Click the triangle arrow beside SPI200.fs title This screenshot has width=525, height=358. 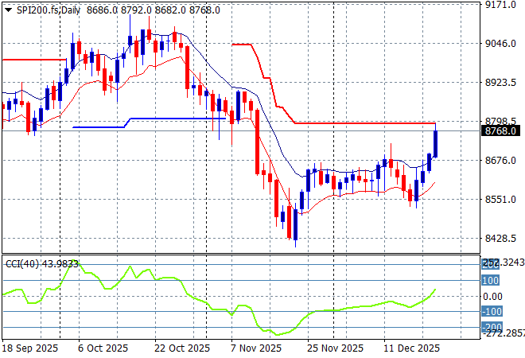[8, 10]
